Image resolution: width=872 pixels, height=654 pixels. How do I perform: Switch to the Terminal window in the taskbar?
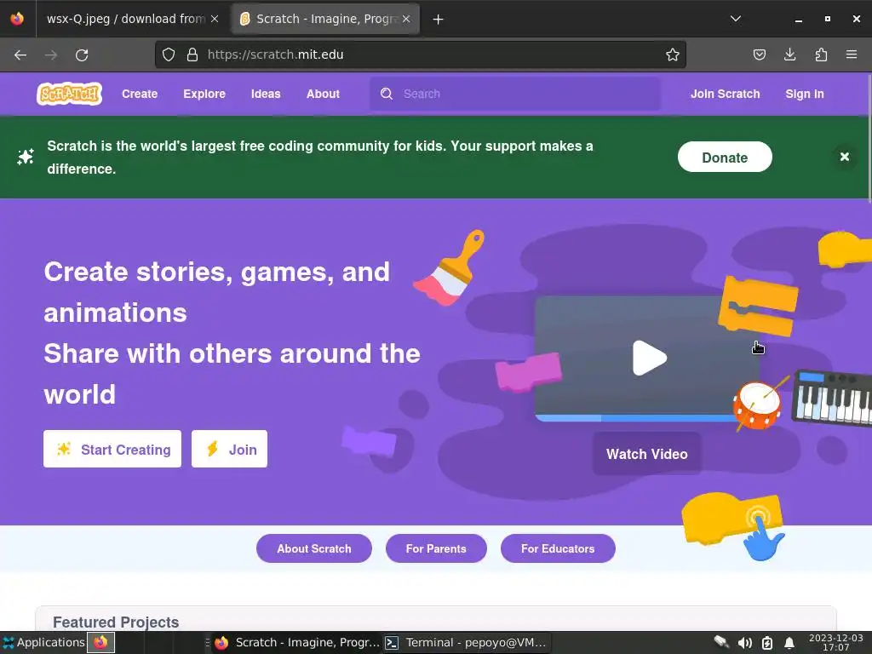(466, 642)
